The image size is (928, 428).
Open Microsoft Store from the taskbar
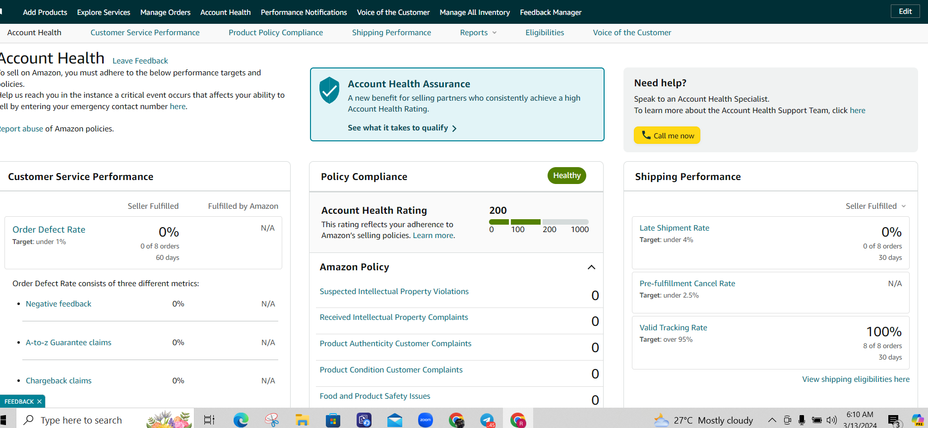(333, 420)
